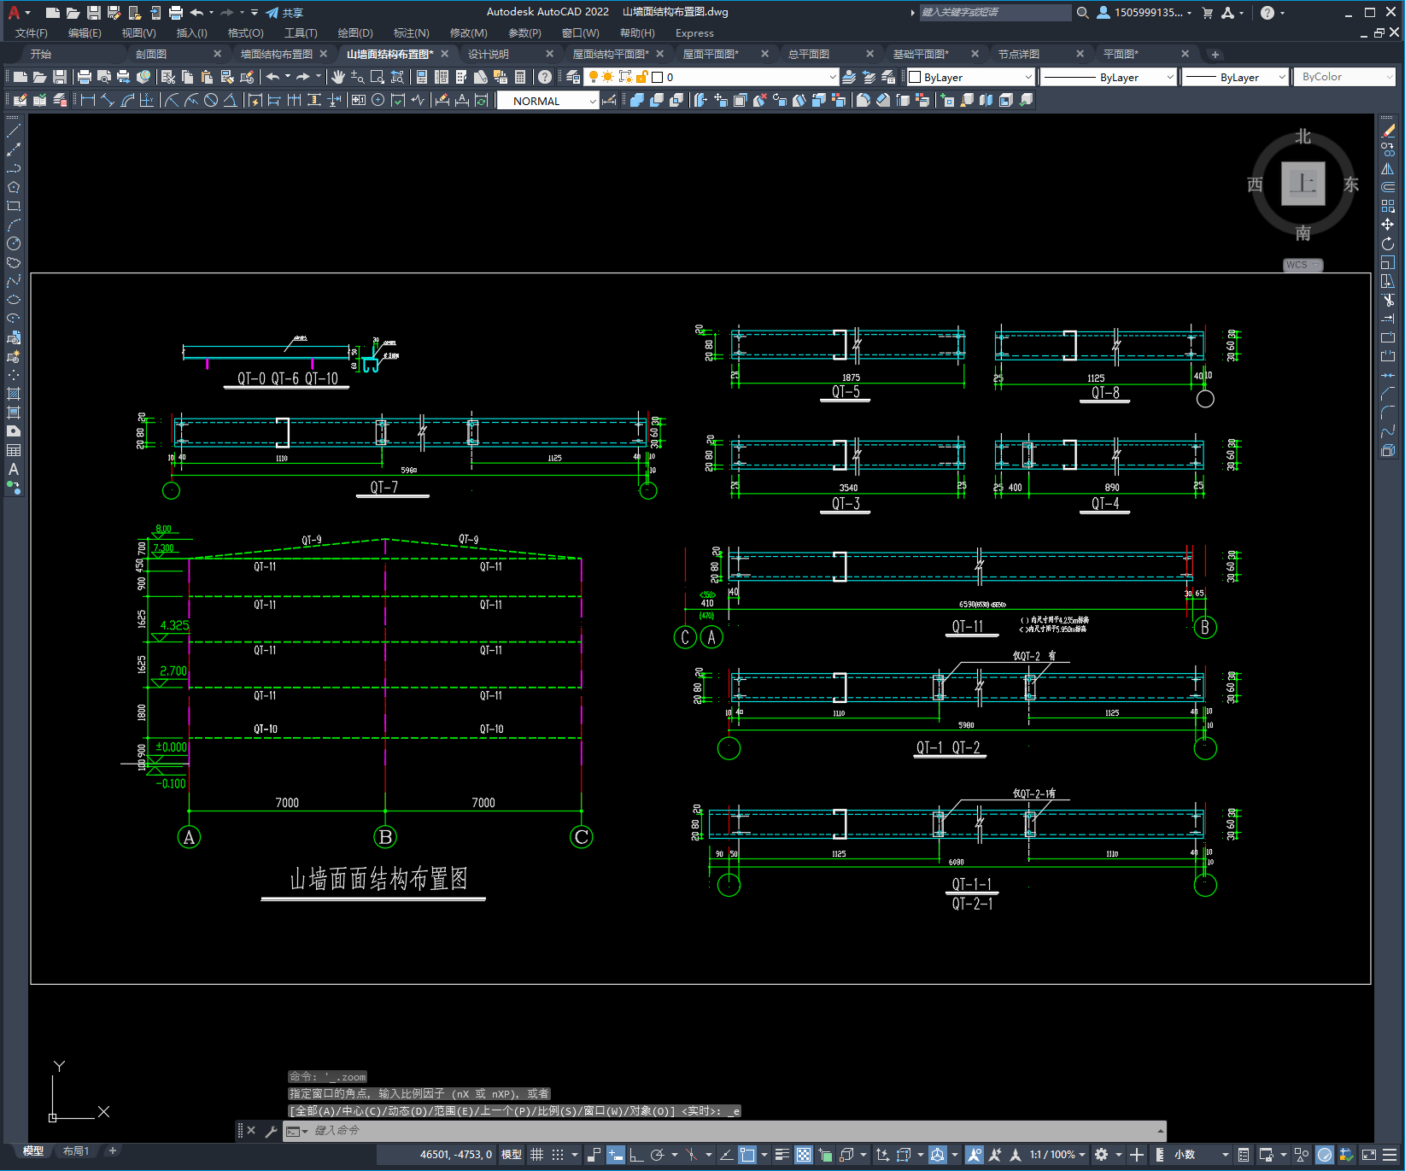Open the Layer Properties manager icon
The width and height of the screenshot is (1405, 1171).
[573, 77]
